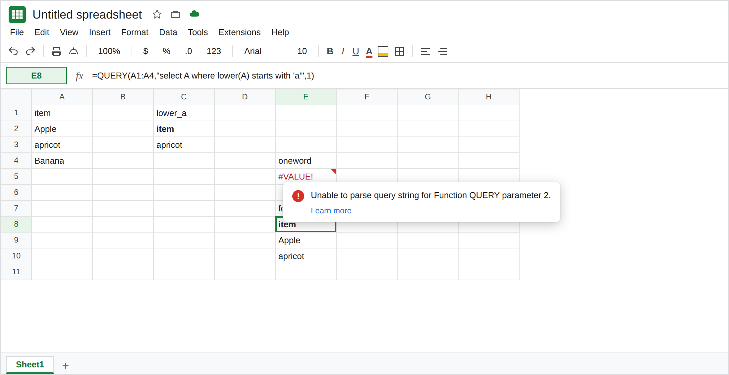Image resolution: width=729 pixels, height=375 pixels.
Task: Open the 100% zoom dropdown
Action: pos(109,51)
